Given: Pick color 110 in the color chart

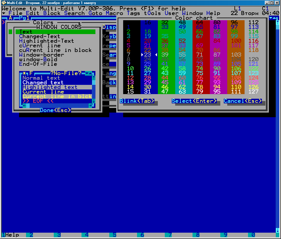Looking at the screenshot, I should tap(236, 87).
